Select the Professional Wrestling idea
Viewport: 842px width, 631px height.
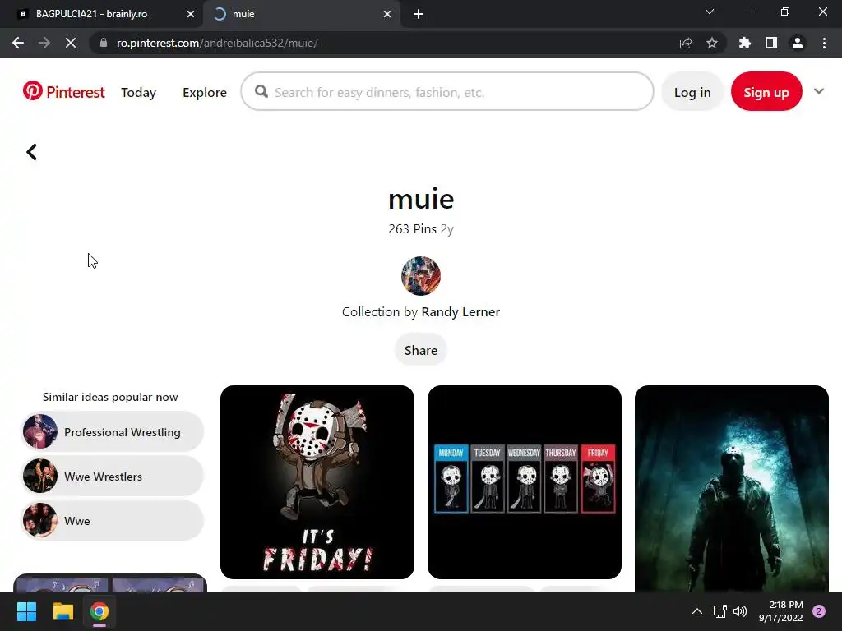112,432
